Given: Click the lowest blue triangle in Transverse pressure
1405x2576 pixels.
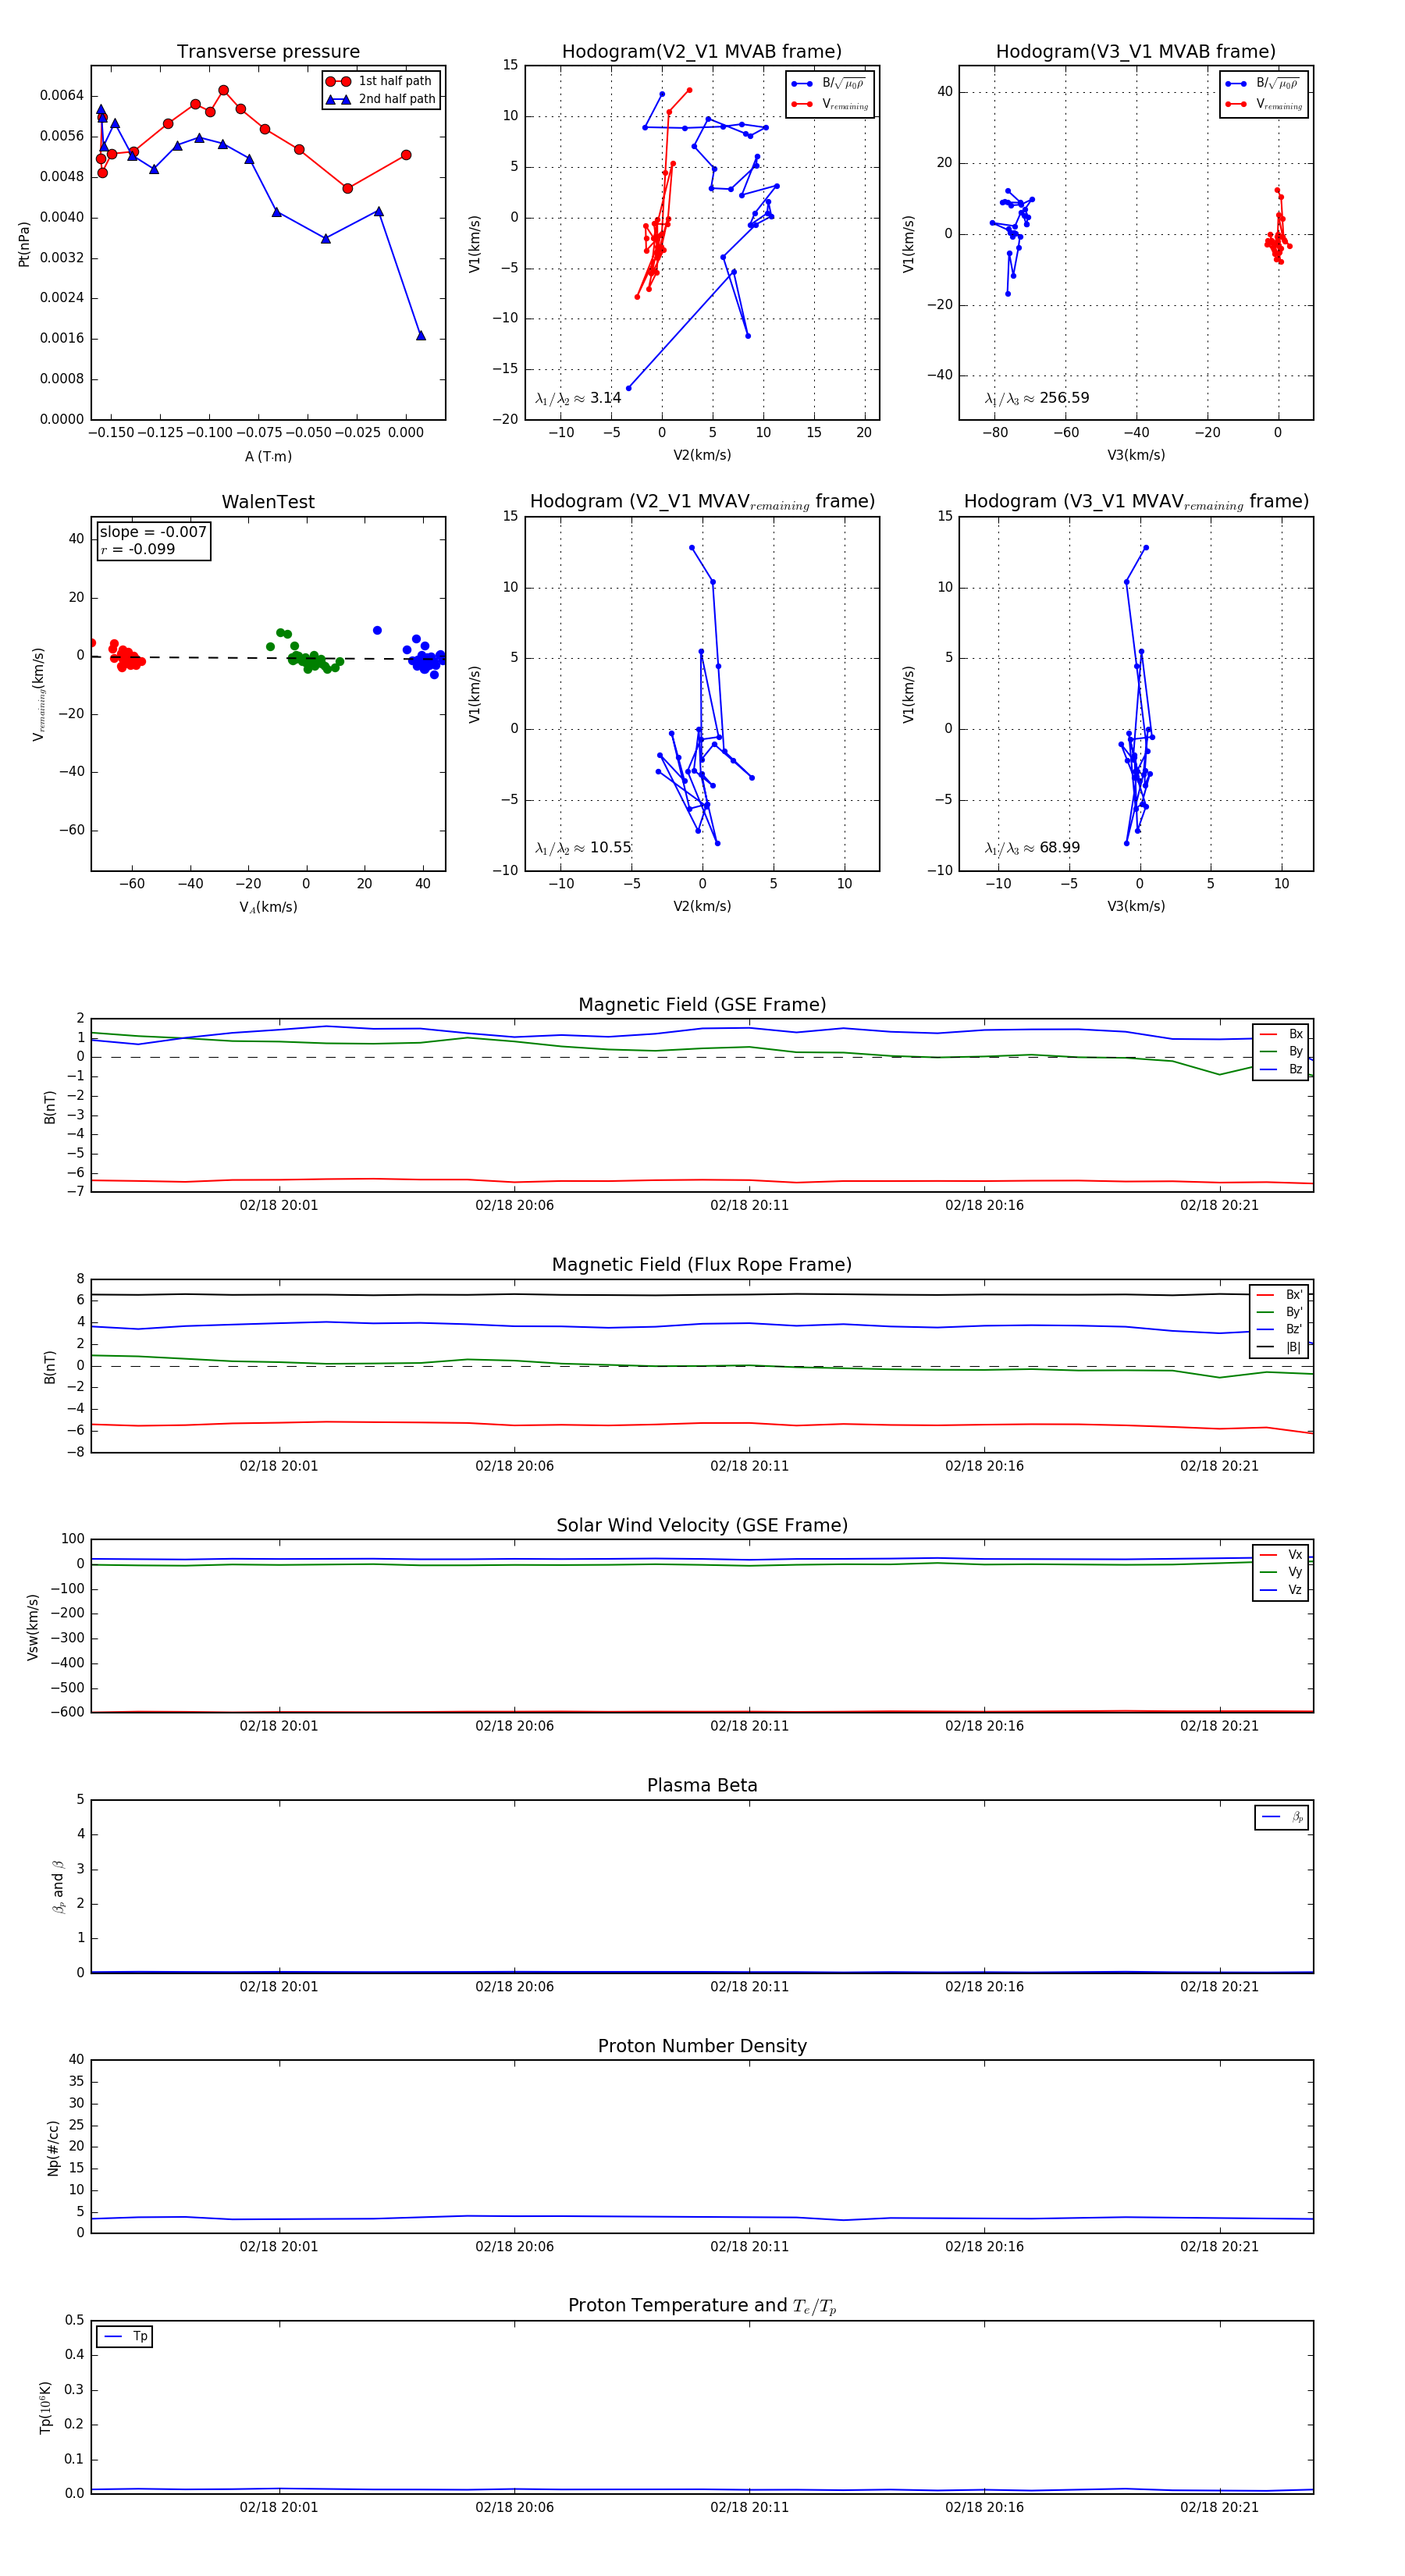Looking at the screenshot, I should coord(421,335).
